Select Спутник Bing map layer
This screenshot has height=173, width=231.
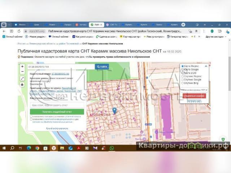[183, 83]
